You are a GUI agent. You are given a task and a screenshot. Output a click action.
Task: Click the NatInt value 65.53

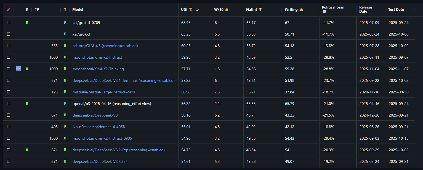251,104
